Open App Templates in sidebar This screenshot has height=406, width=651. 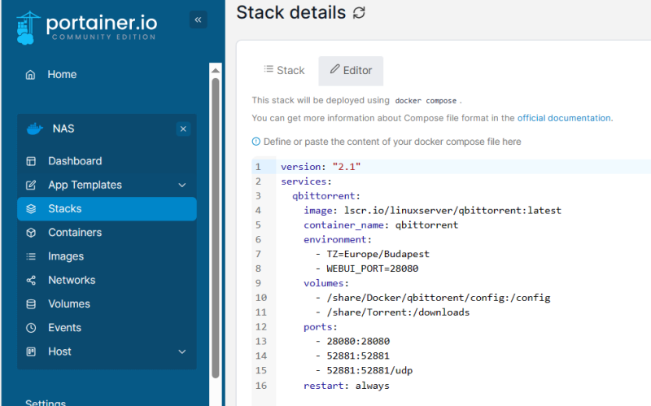pos(85,186)
